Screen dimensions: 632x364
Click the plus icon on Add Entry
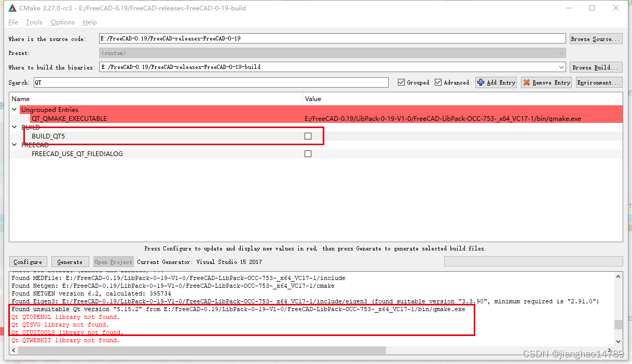click(480, 82)
